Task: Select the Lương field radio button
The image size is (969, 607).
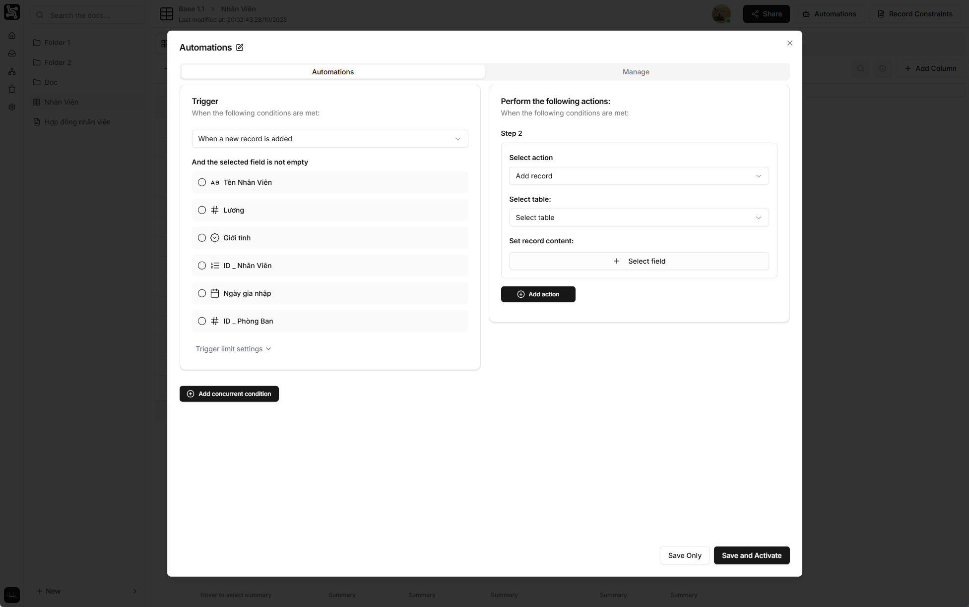Action: (202, 210)
